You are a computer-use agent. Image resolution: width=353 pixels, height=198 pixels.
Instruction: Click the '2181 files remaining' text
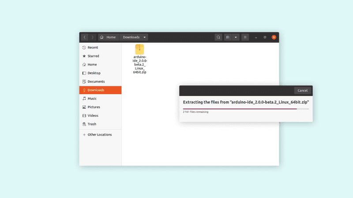point(195,112)
